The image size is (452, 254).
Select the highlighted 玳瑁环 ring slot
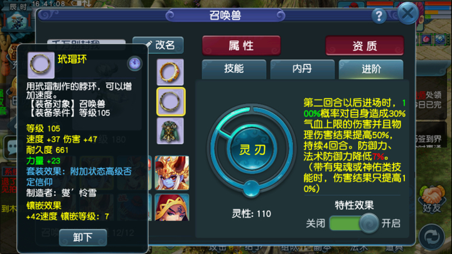(x=171, y=102)
